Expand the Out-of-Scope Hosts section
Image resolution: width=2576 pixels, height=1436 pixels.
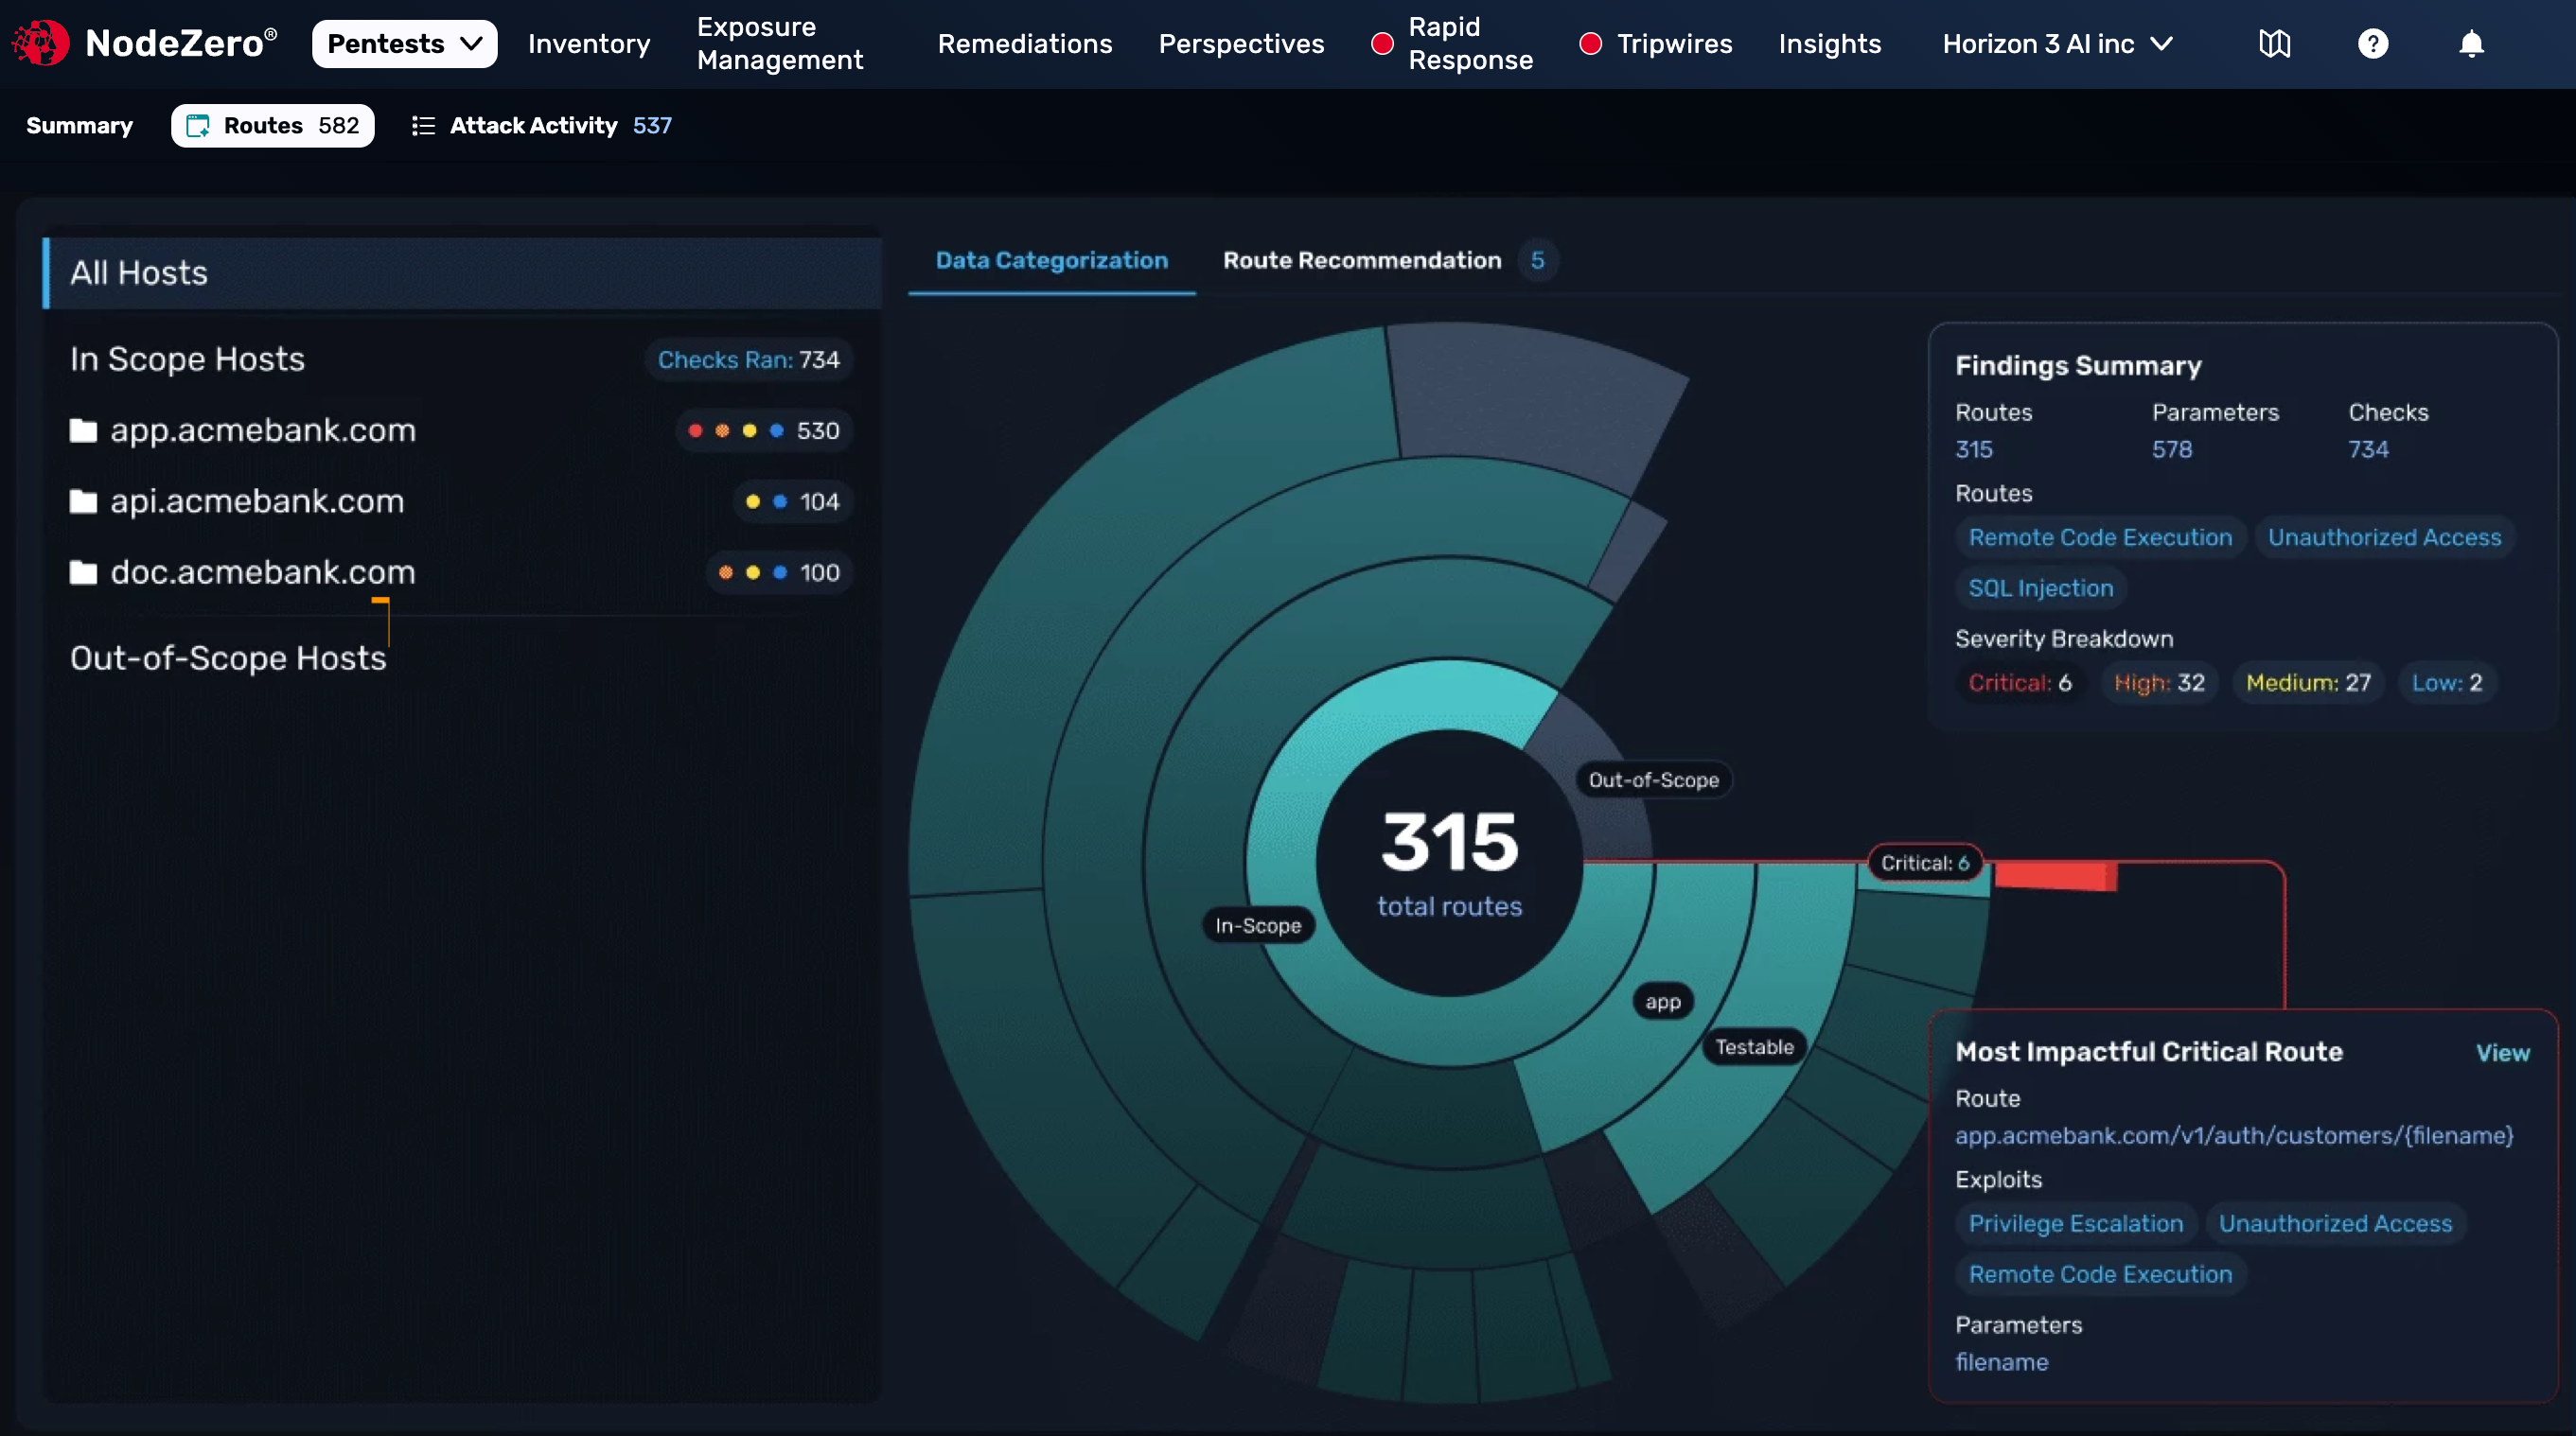click(x=228, y=657)
